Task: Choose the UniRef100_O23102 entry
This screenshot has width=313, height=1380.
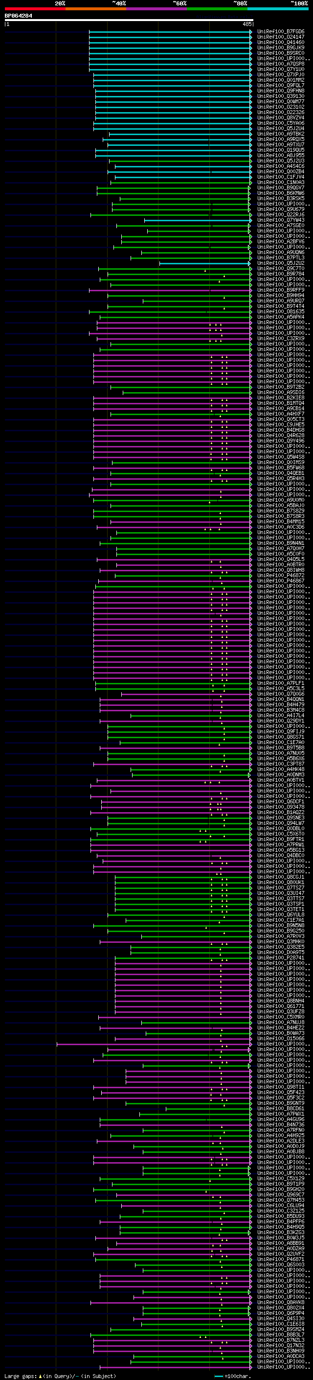Action: [x=280, y=107]
